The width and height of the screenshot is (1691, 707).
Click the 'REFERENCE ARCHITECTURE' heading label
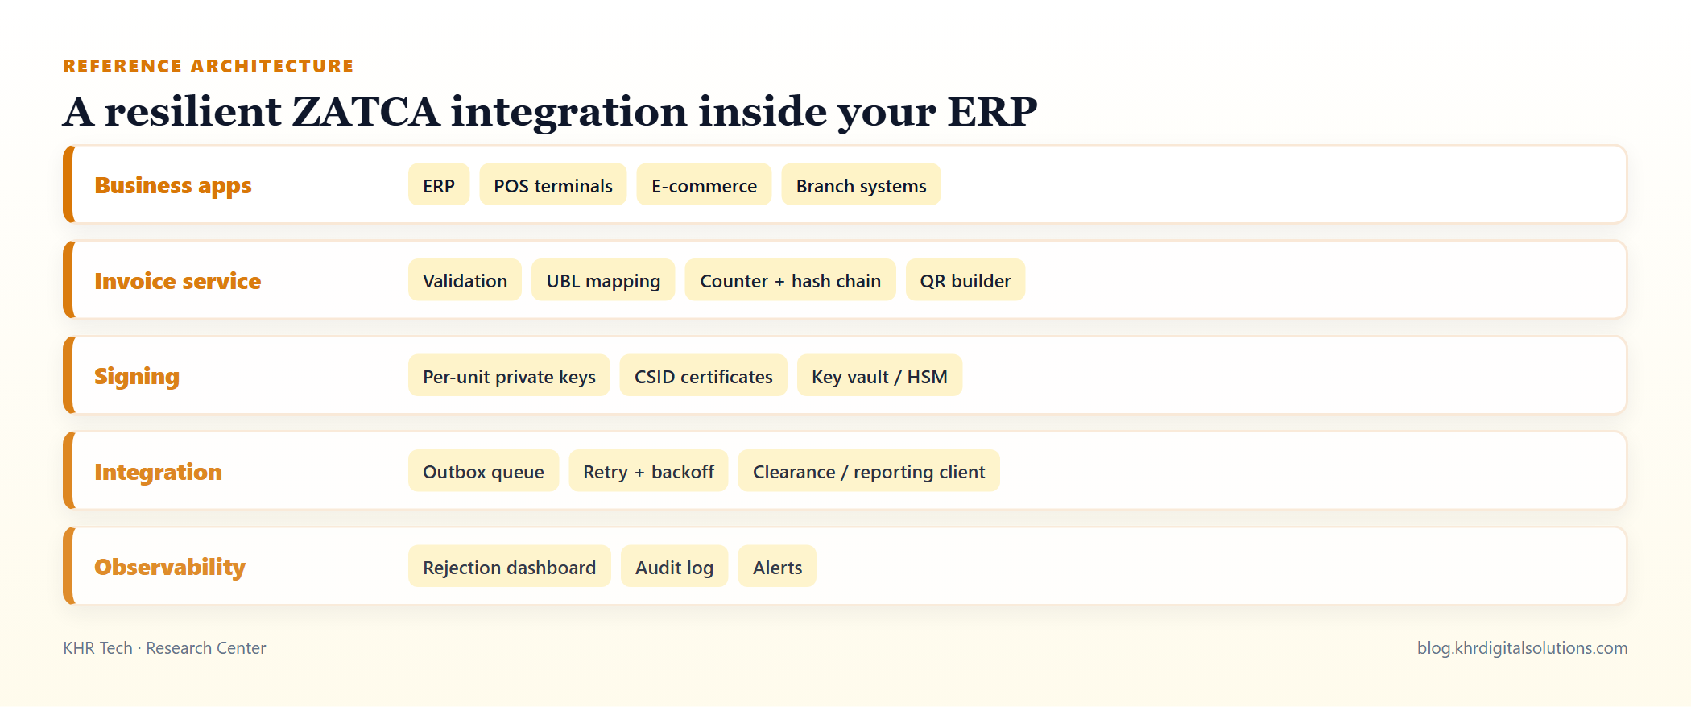pyautogui.click(x=209, y=66)
